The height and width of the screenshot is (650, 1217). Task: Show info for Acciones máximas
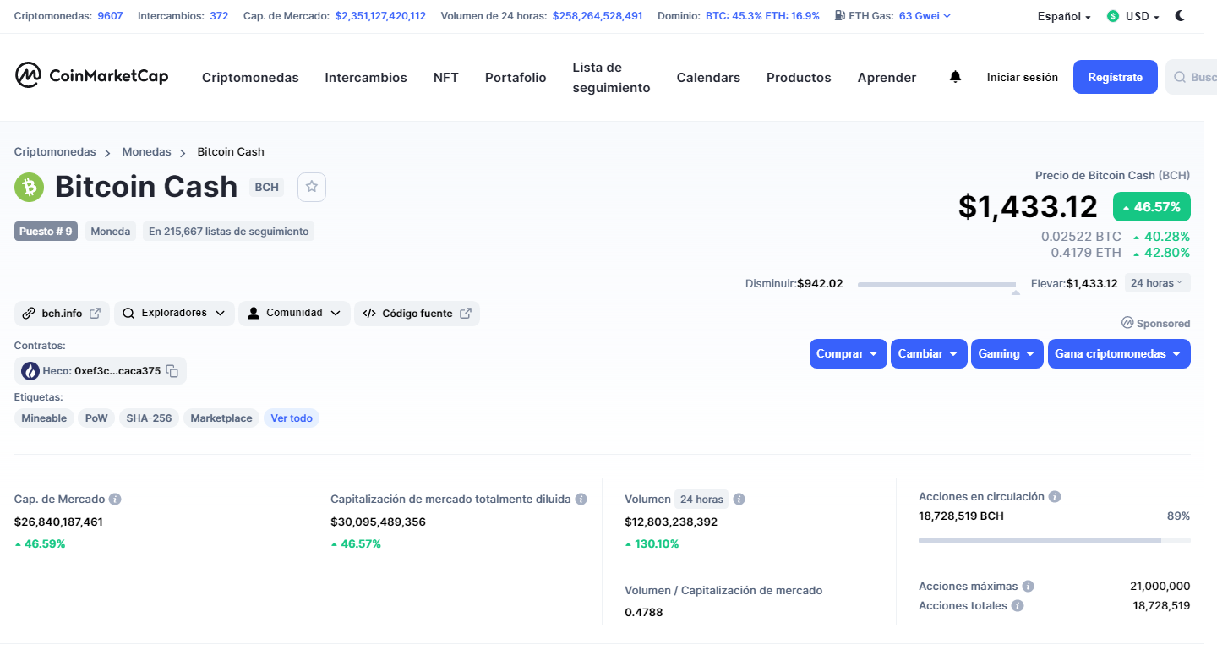(x=1028, y=586)
